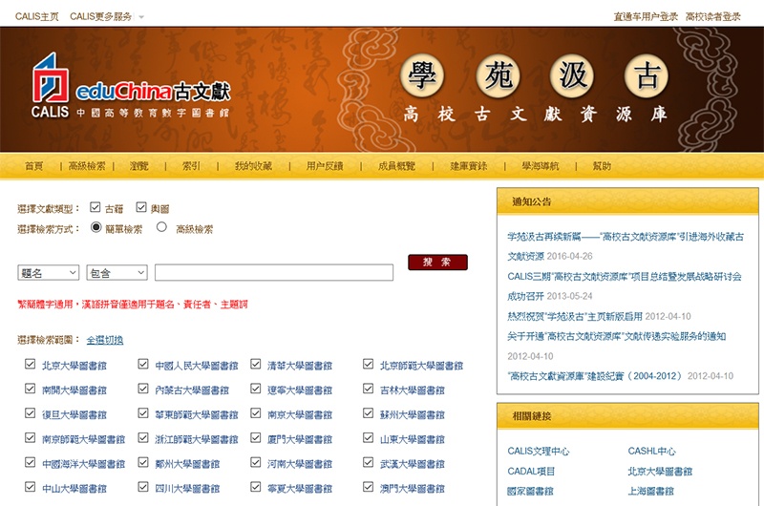This screenshot has width=764, height=506.
Task: Toggle 南開大學圖書館 checkbox
Action: pos(31,389)
